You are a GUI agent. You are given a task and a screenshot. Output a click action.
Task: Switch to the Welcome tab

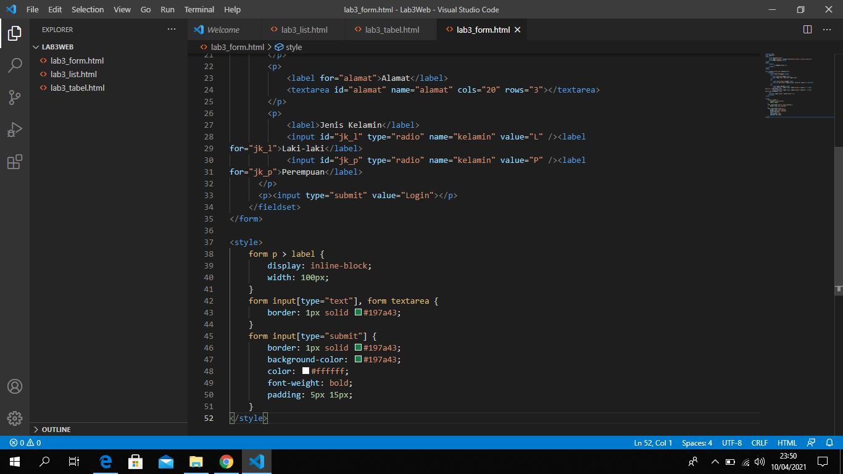point(224,30)
